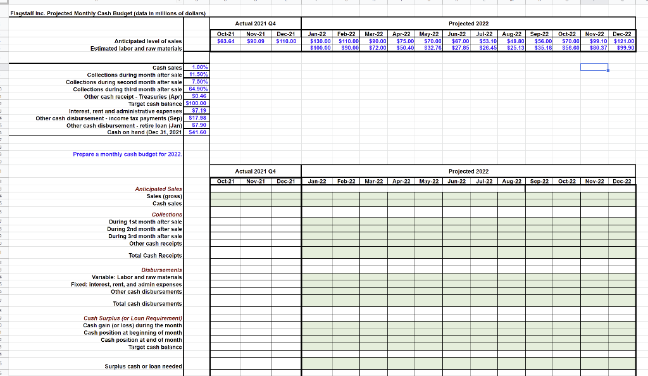Select the cell showing sales of $63.64 for Oct-21
The image size is (648, 376).
tap(227, 41)
